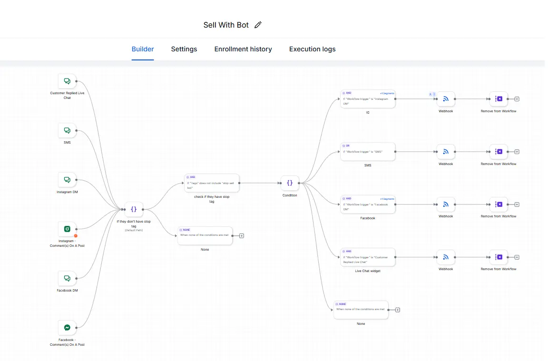Open Remove from Workflow in SMS row
The width and height of the screenshot is (550, 361).
pyautogui.click(x=499, y=152)
